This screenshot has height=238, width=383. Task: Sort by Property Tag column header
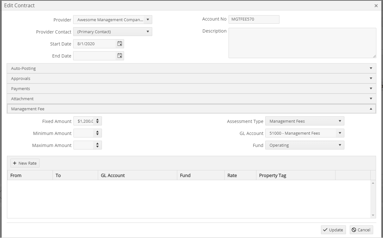tap(296, 175)
